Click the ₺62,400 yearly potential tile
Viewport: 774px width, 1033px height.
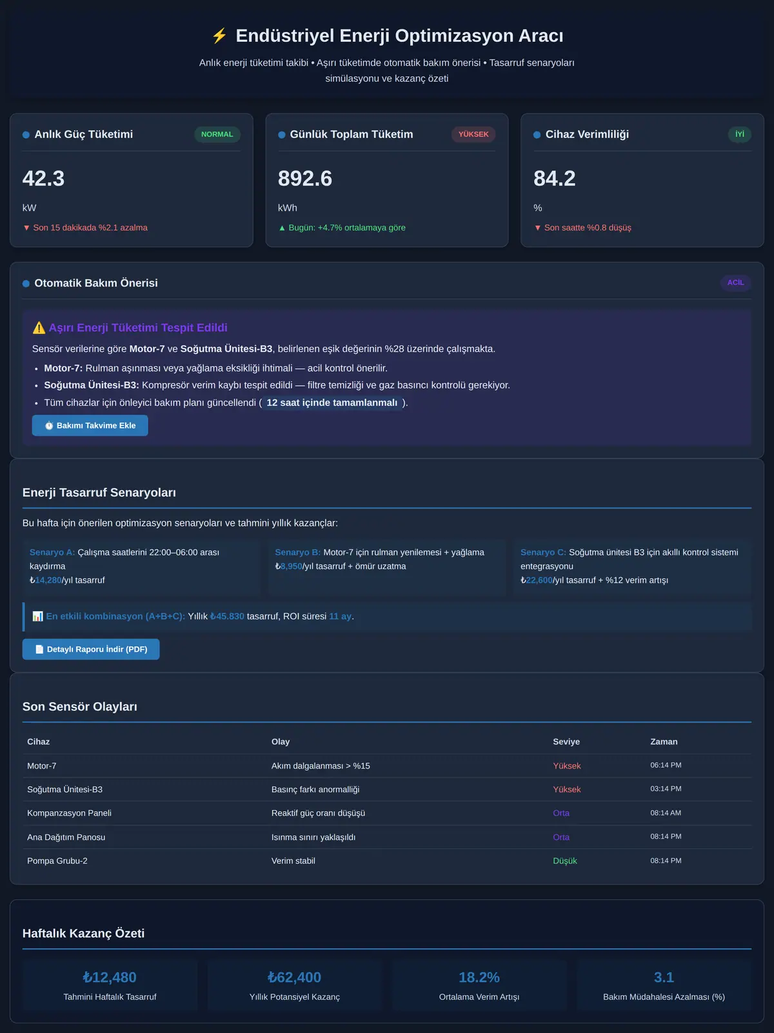pyautogui.click(x=295, y=985)
